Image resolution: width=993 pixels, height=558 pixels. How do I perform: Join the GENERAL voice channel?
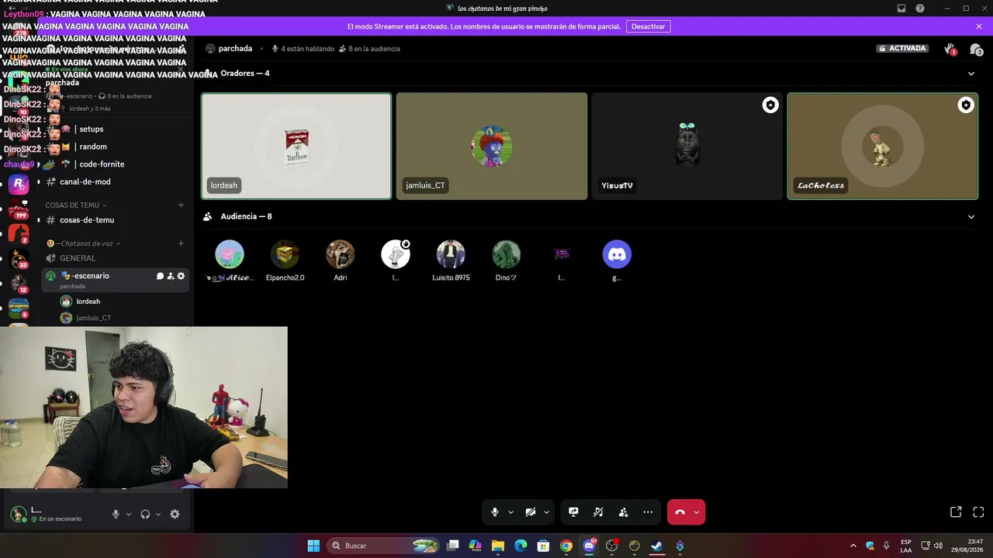click(116, 258)
